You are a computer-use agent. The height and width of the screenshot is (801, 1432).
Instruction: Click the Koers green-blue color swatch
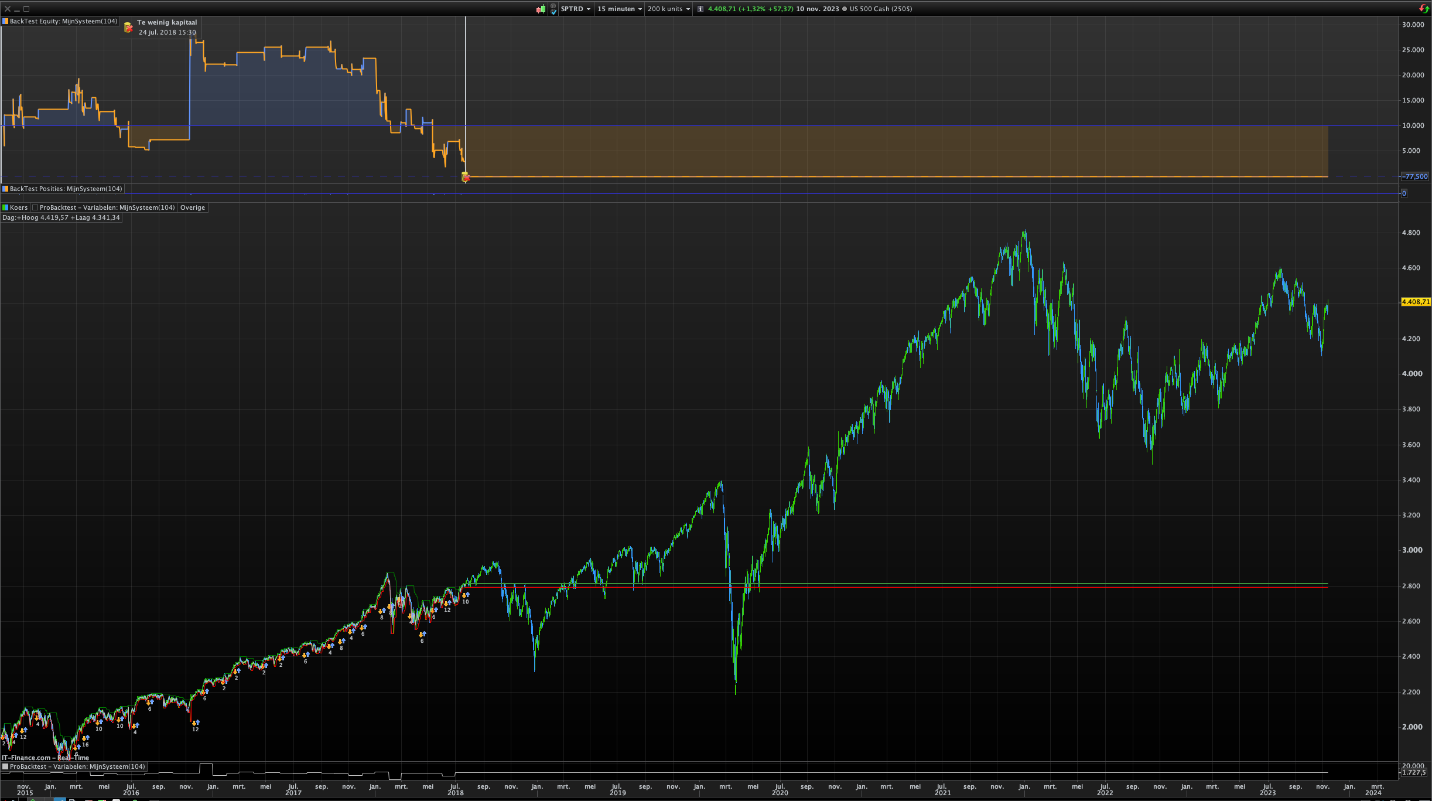click(5, 207)
